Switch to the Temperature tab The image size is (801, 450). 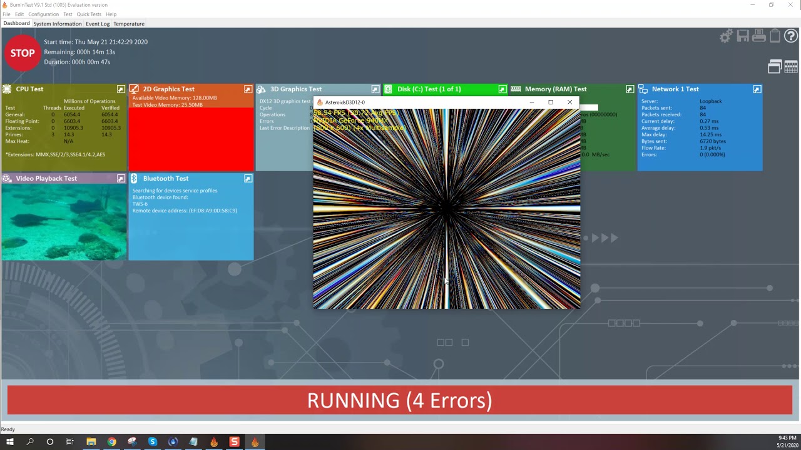click(x=129, y=24)
